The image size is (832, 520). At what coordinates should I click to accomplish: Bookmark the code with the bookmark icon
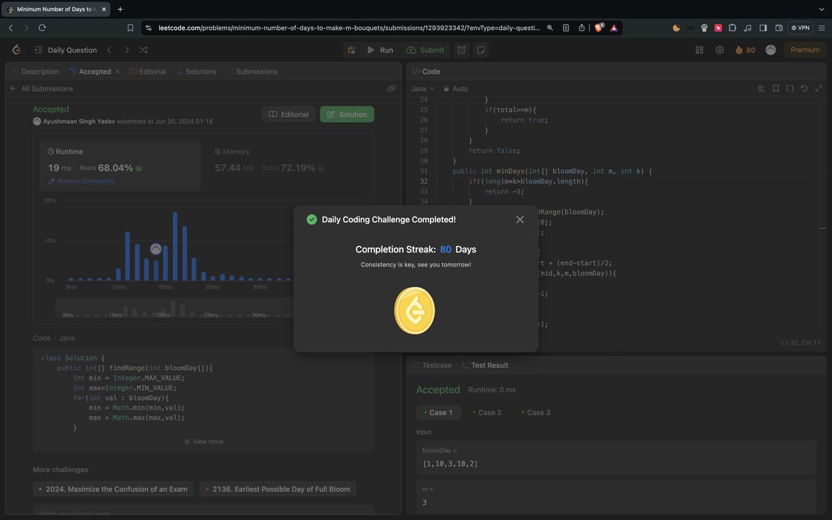[x=776, y=89]
